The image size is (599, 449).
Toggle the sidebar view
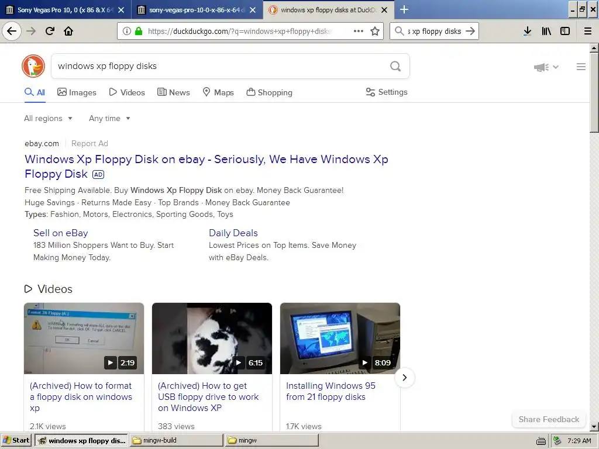pos(565,31)
